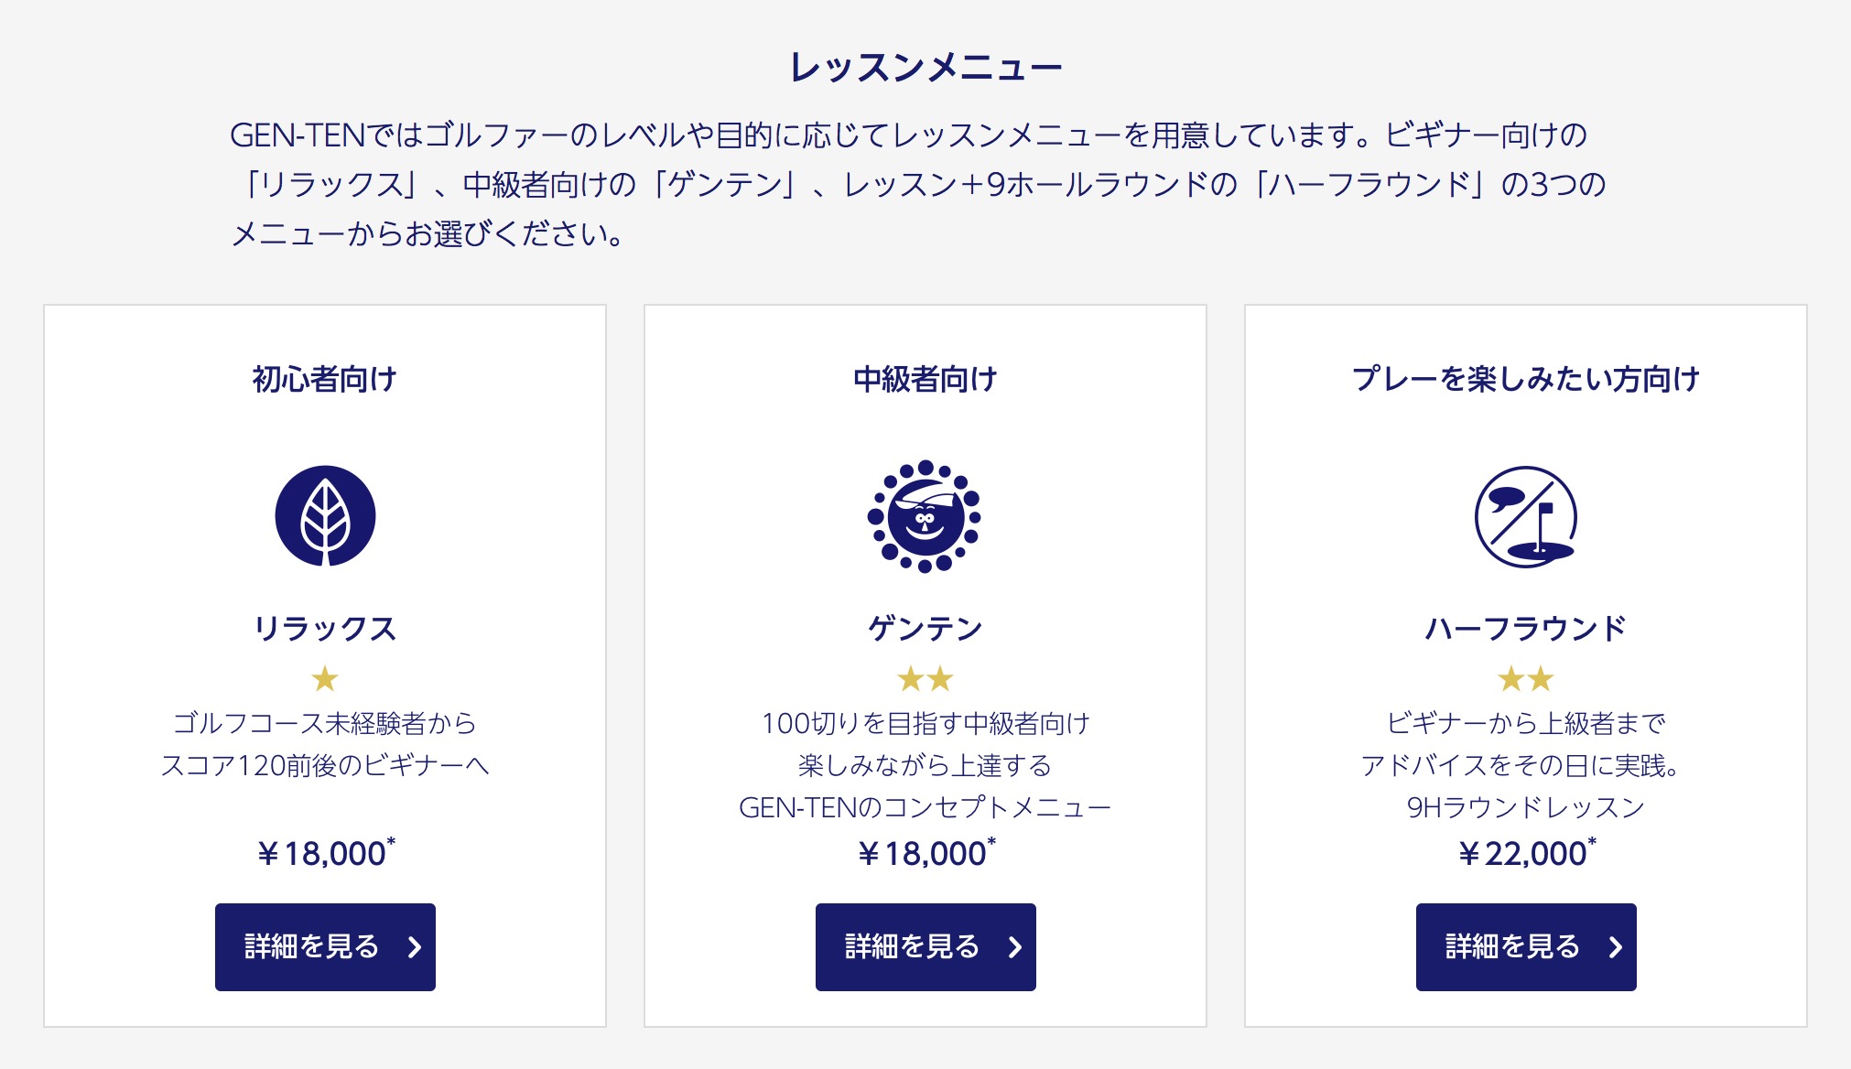Image resolution: width=1851 pixels, height=1069 pixels.
Task: Click the leaf icon for リラックス
Action: 325,516
